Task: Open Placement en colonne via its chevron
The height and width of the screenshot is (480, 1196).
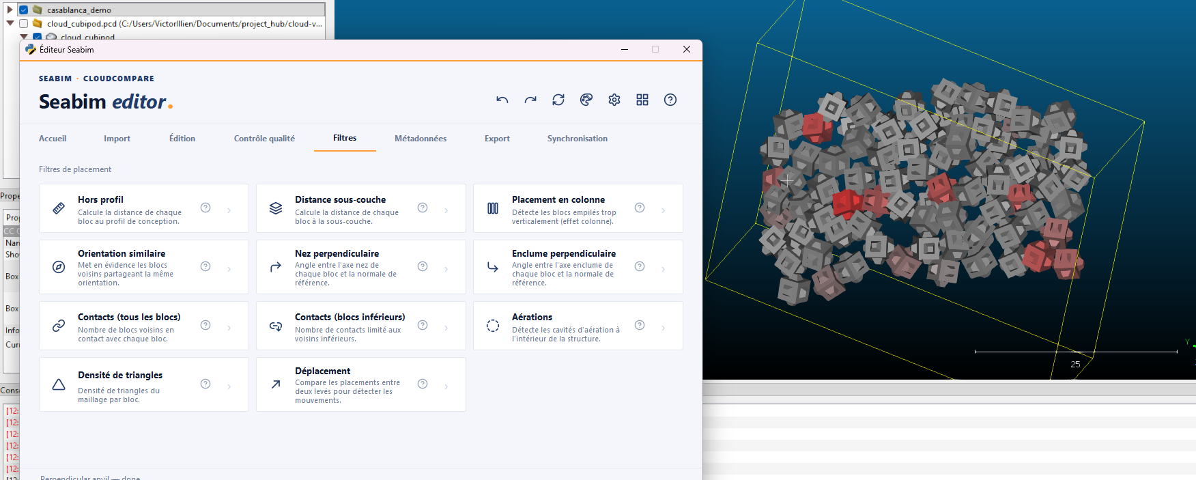Action: pos(663,210)
